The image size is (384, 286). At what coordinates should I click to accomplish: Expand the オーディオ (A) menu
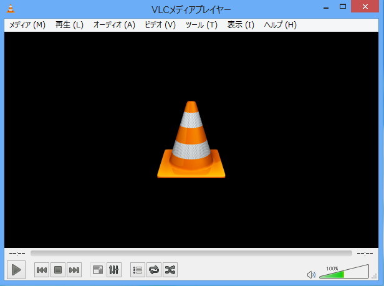pyautogui.click(x=114, y=25)
